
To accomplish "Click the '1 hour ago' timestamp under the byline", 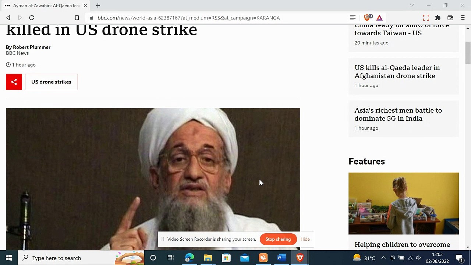I will (x=24, y=65).
